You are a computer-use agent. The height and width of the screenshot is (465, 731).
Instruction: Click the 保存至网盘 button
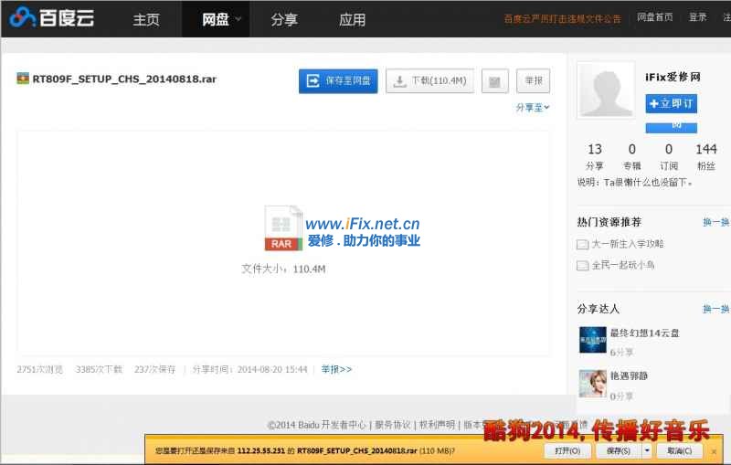tap(338, 81)
